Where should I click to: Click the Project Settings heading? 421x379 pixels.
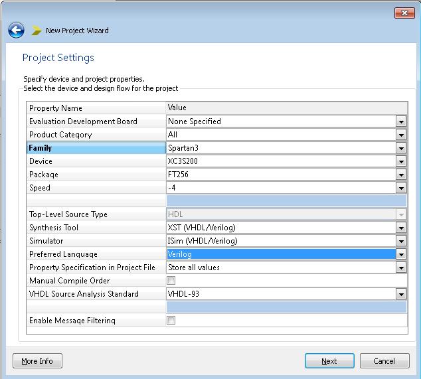click(58, 58)
